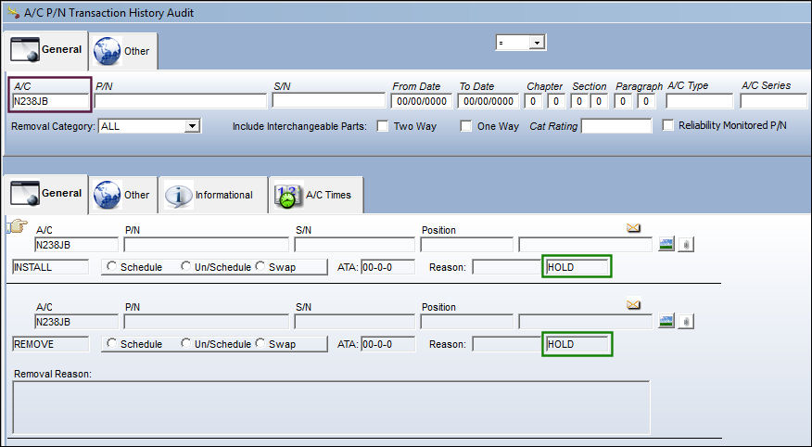Image resolution: width=812 pixels, height=447 pixels.
Task: Switch to upper Other tab
Action: [122, 51]
